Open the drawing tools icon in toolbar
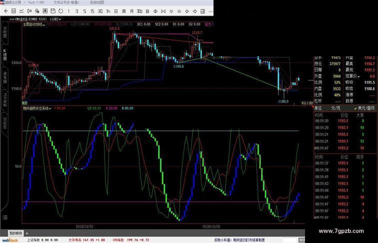Viewport: 378px width, 243px height. (x=37, y=11)
